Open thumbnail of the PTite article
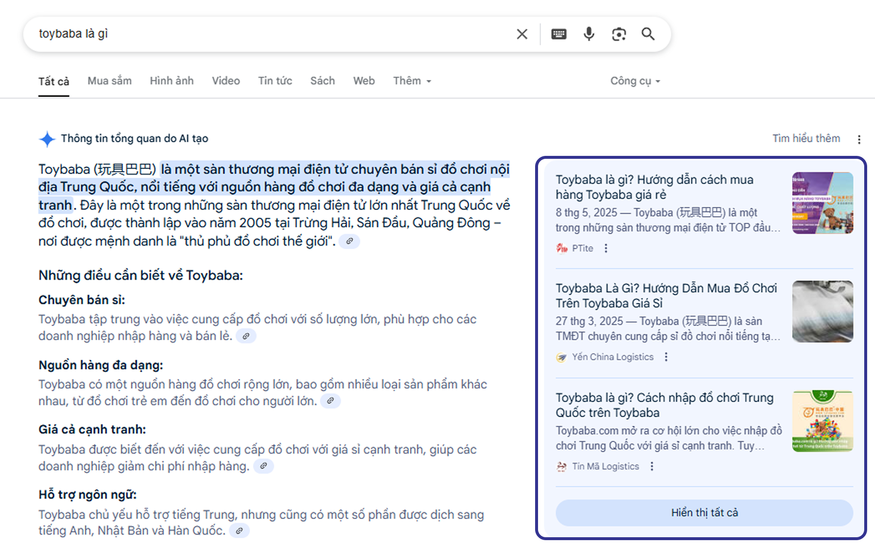 (x=823, y=203)
